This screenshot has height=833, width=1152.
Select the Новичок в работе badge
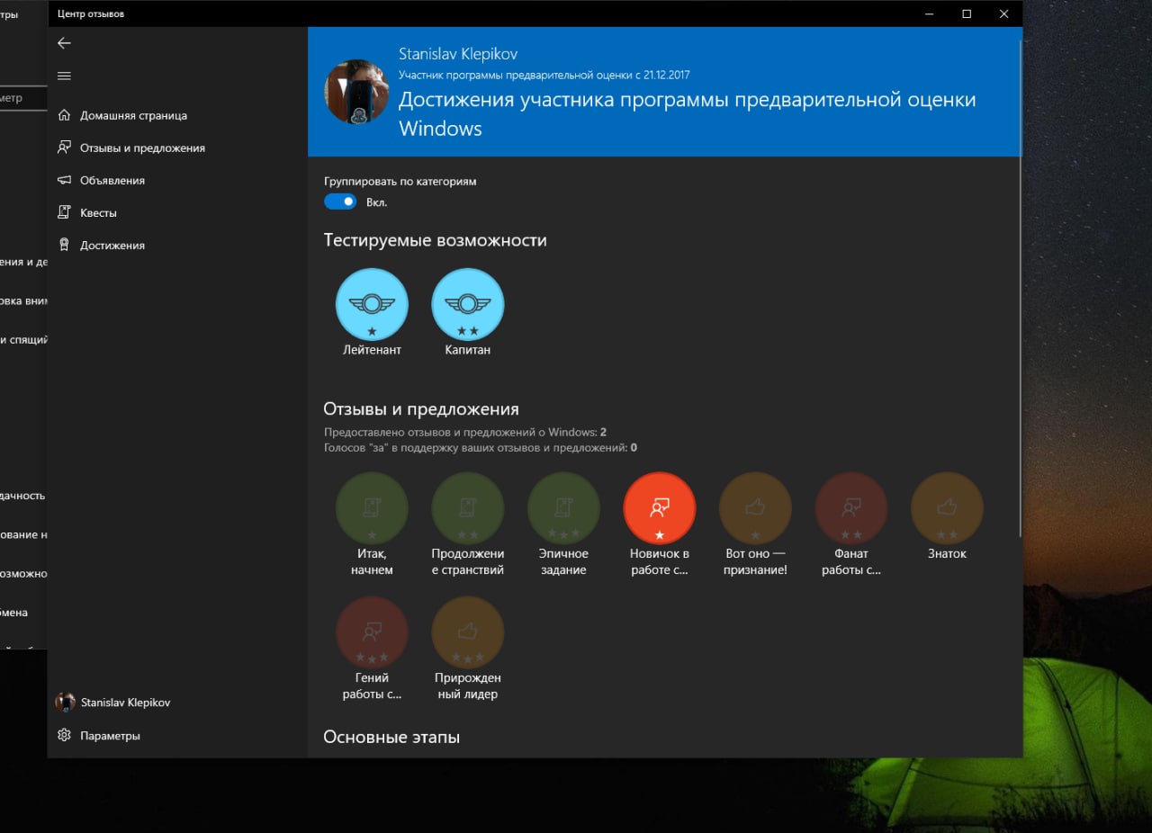(660, 525)
